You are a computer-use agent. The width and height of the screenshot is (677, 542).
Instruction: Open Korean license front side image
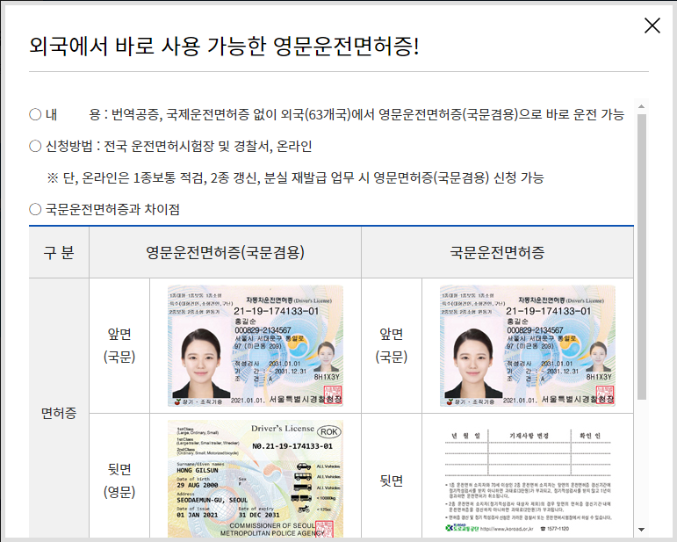click(x=528, y=345)
